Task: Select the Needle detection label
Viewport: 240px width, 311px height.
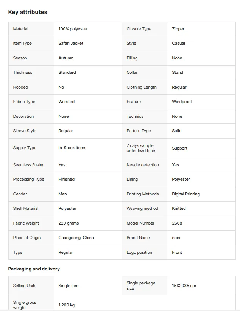Action: pos(143,165)
